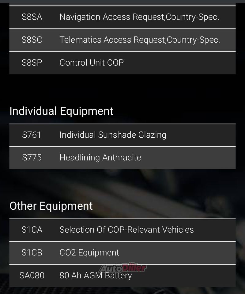
Task: Click CO2 Equipment description
Action: 89,253
